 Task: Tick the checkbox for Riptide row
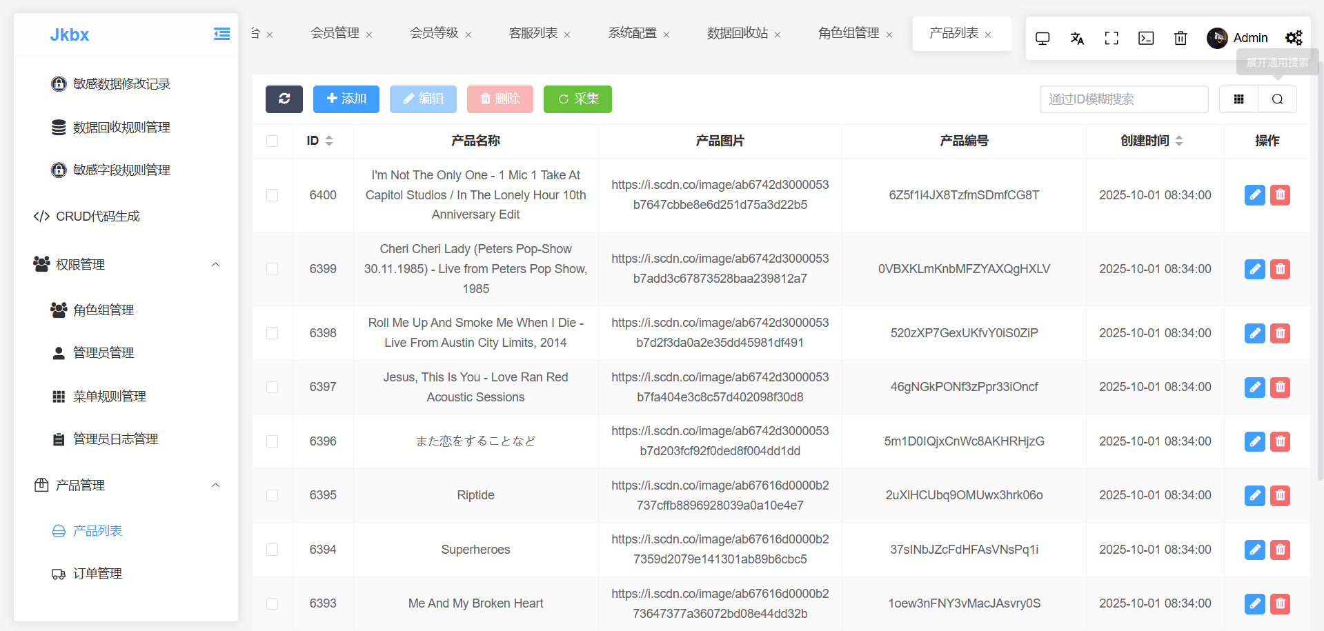(273, 495)
